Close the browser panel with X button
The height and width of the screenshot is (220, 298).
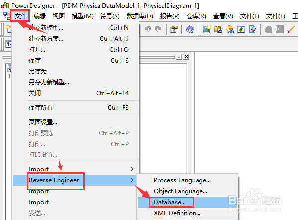point(186,57)
